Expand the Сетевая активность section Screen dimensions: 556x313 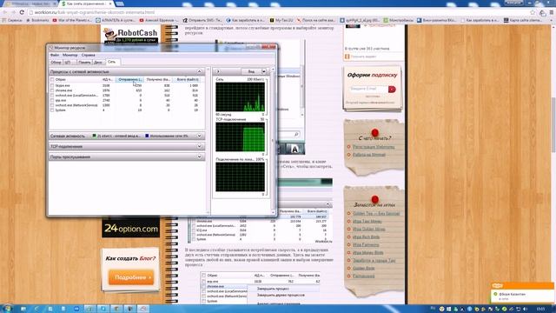point(199,136)
